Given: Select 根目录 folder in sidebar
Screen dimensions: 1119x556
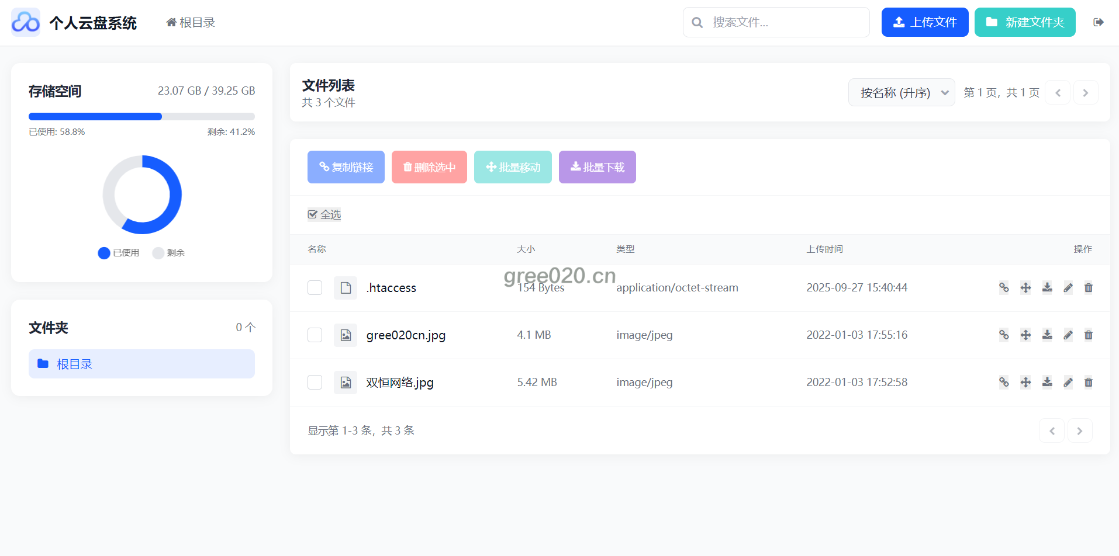Looking at the screenshot, I should coord(141,364).
